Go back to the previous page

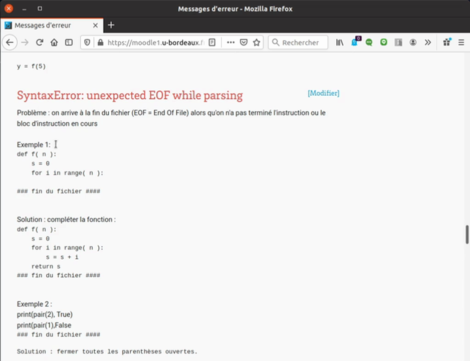pos(10,43)
